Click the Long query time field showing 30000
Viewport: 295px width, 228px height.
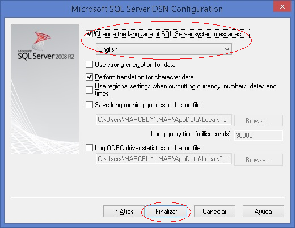258,136
